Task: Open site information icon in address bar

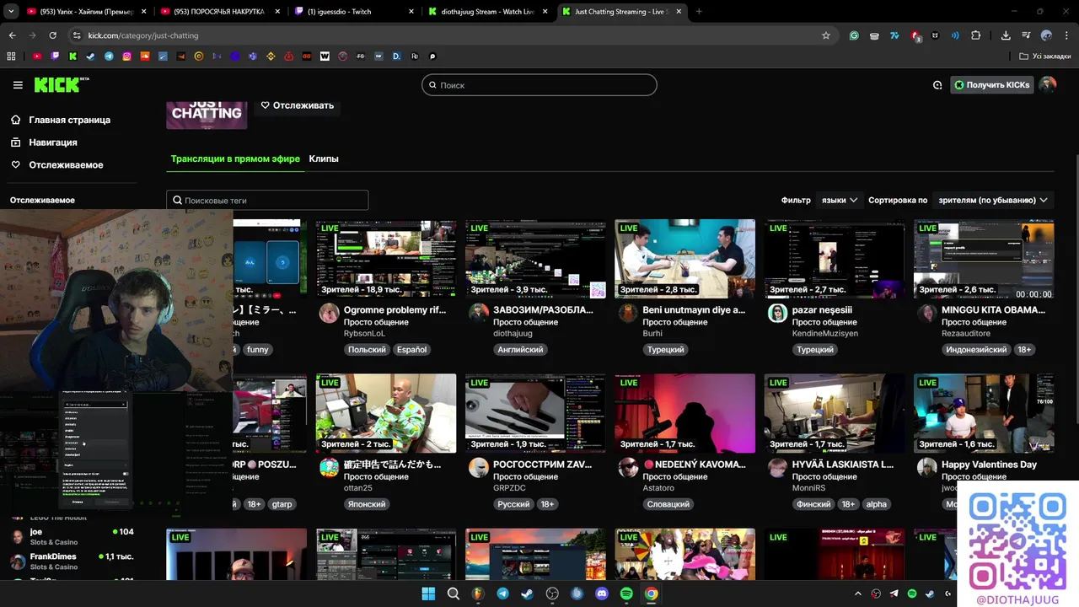Action: [77, 35]
